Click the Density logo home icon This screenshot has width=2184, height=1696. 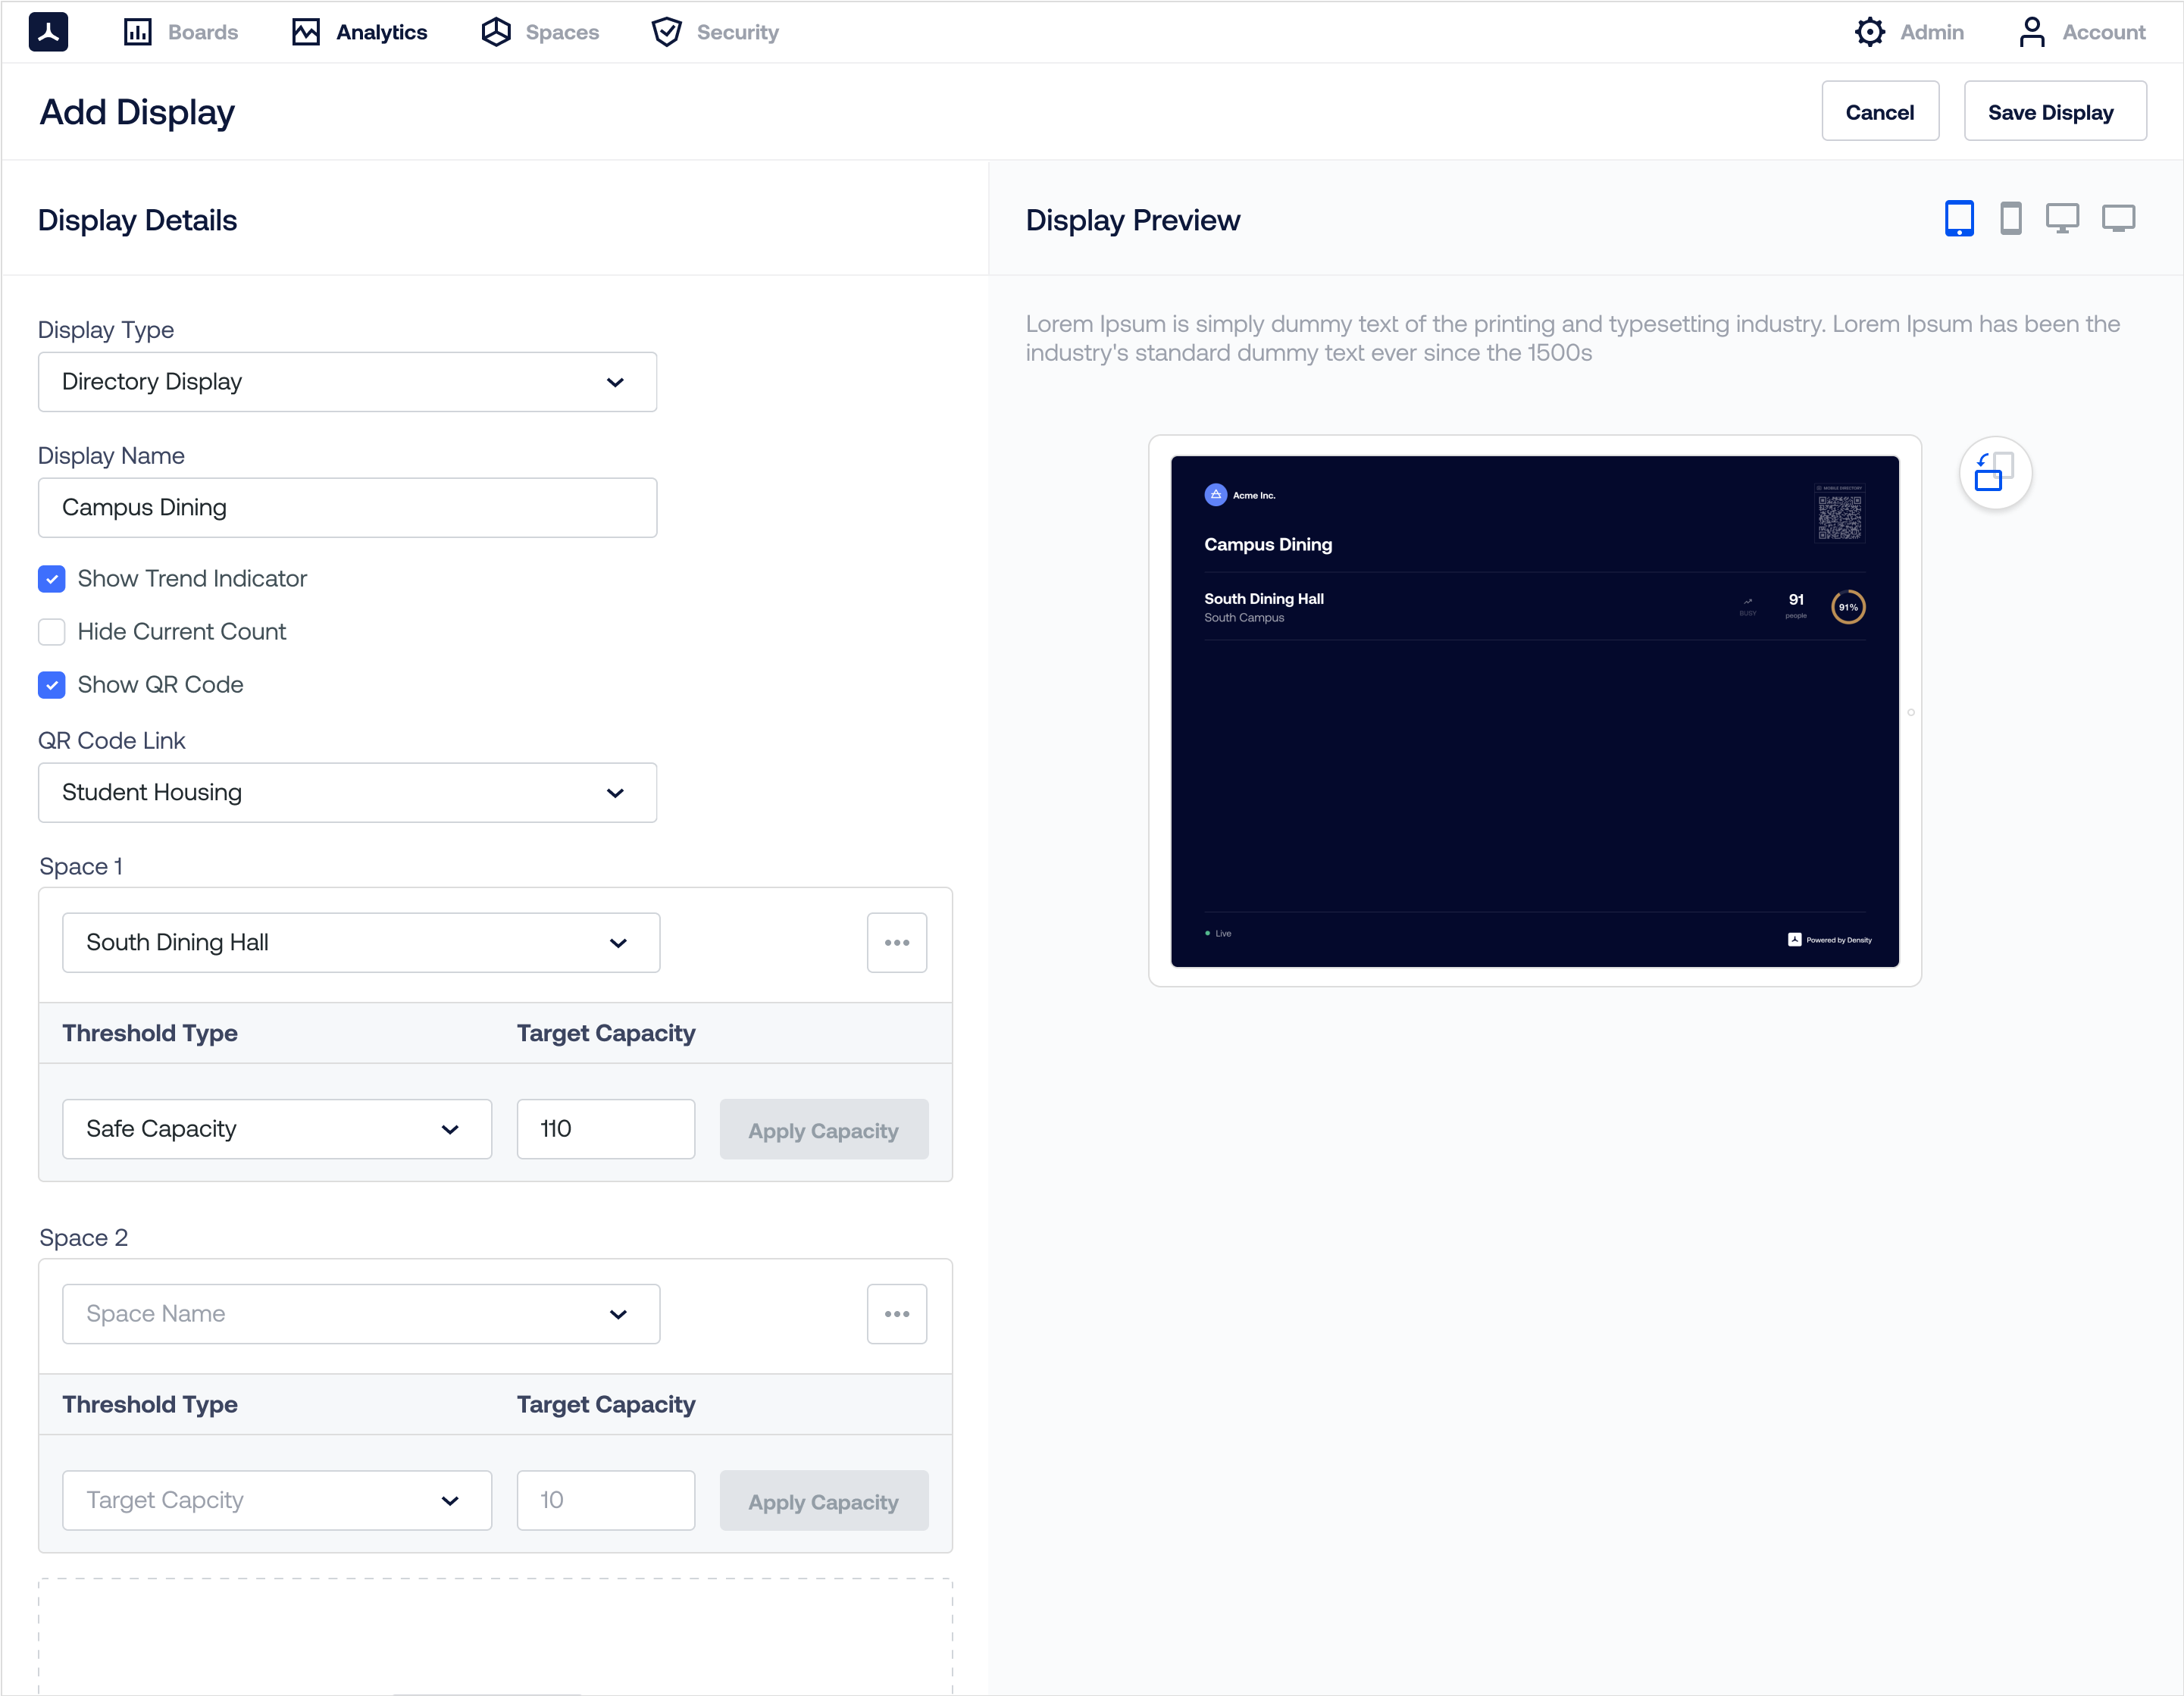click(48, 32)
